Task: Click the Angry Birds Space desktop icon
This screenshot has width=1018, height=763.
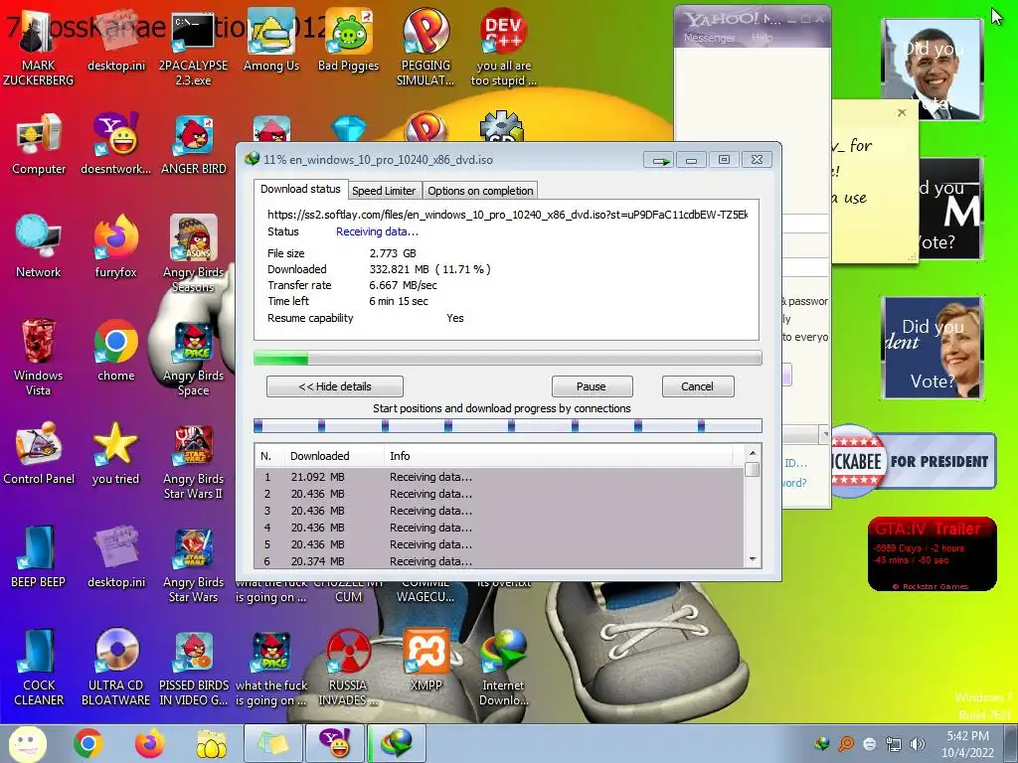Action: [194, 358]
